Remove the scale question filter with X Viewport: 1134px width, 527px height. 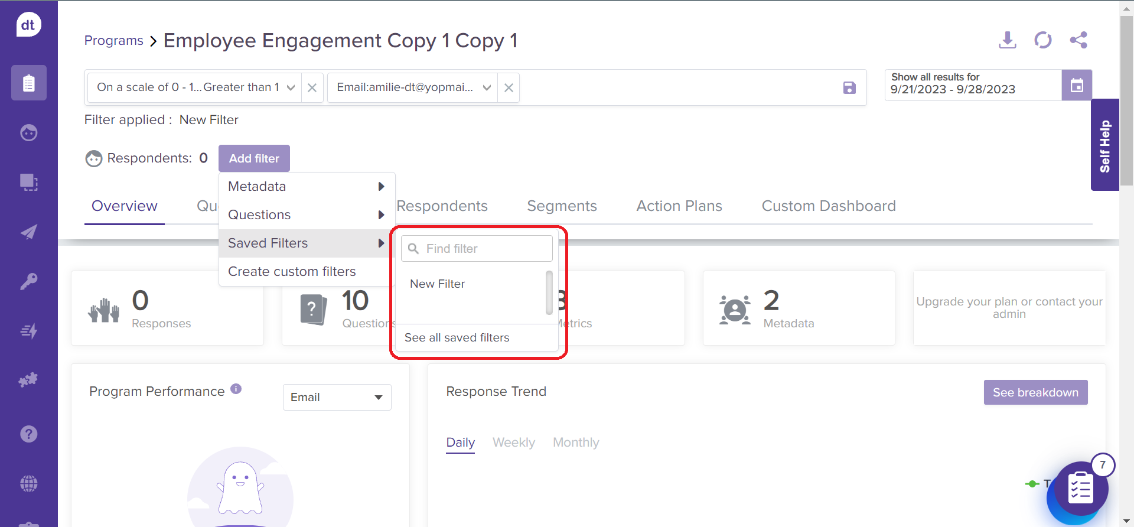tap(312, 88)
